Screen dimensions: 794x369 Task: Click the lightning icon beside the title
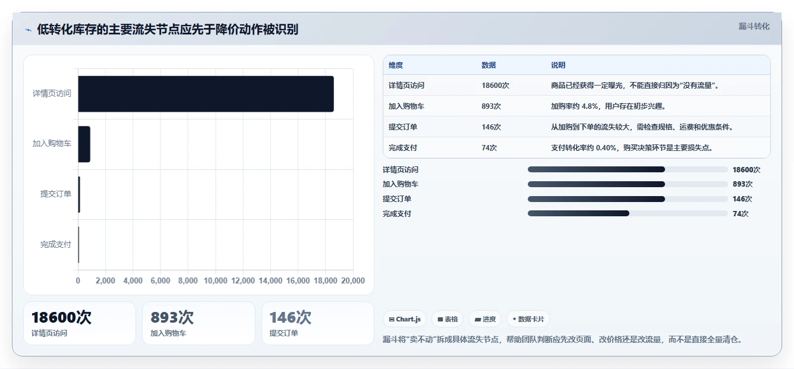28,30
